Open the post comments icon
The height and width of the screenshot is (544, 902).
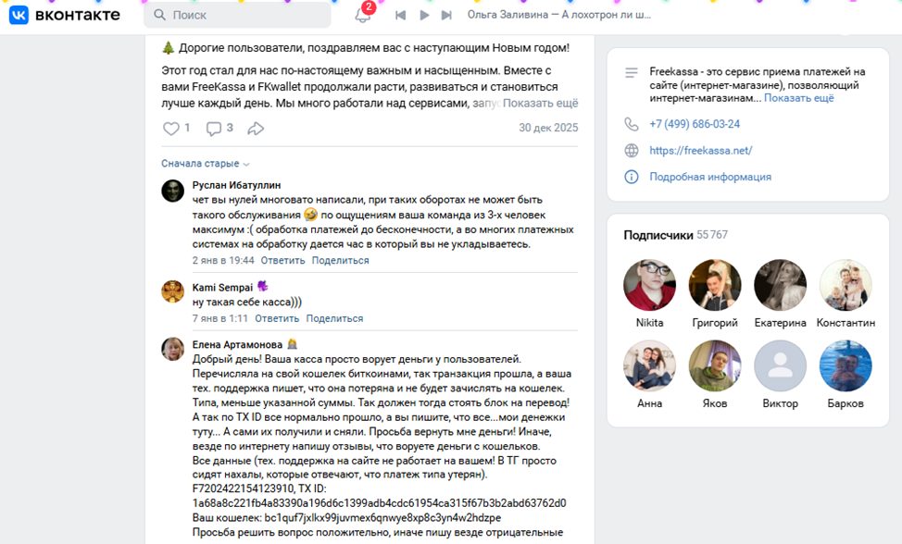213,128
